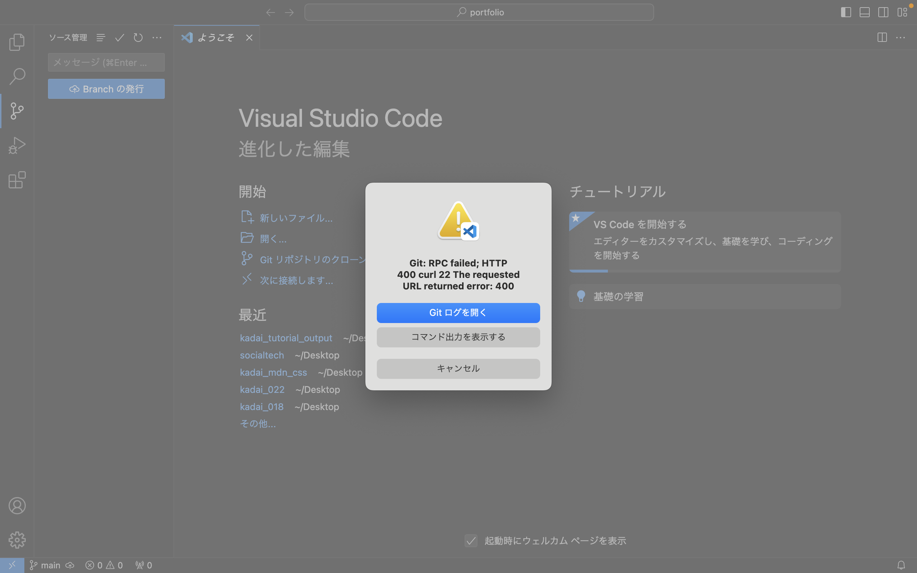Open recent folder kadai_mdn_css
The height and width of the screenshot is (573, 917).
pyautogui.click(x=273, y=372)
